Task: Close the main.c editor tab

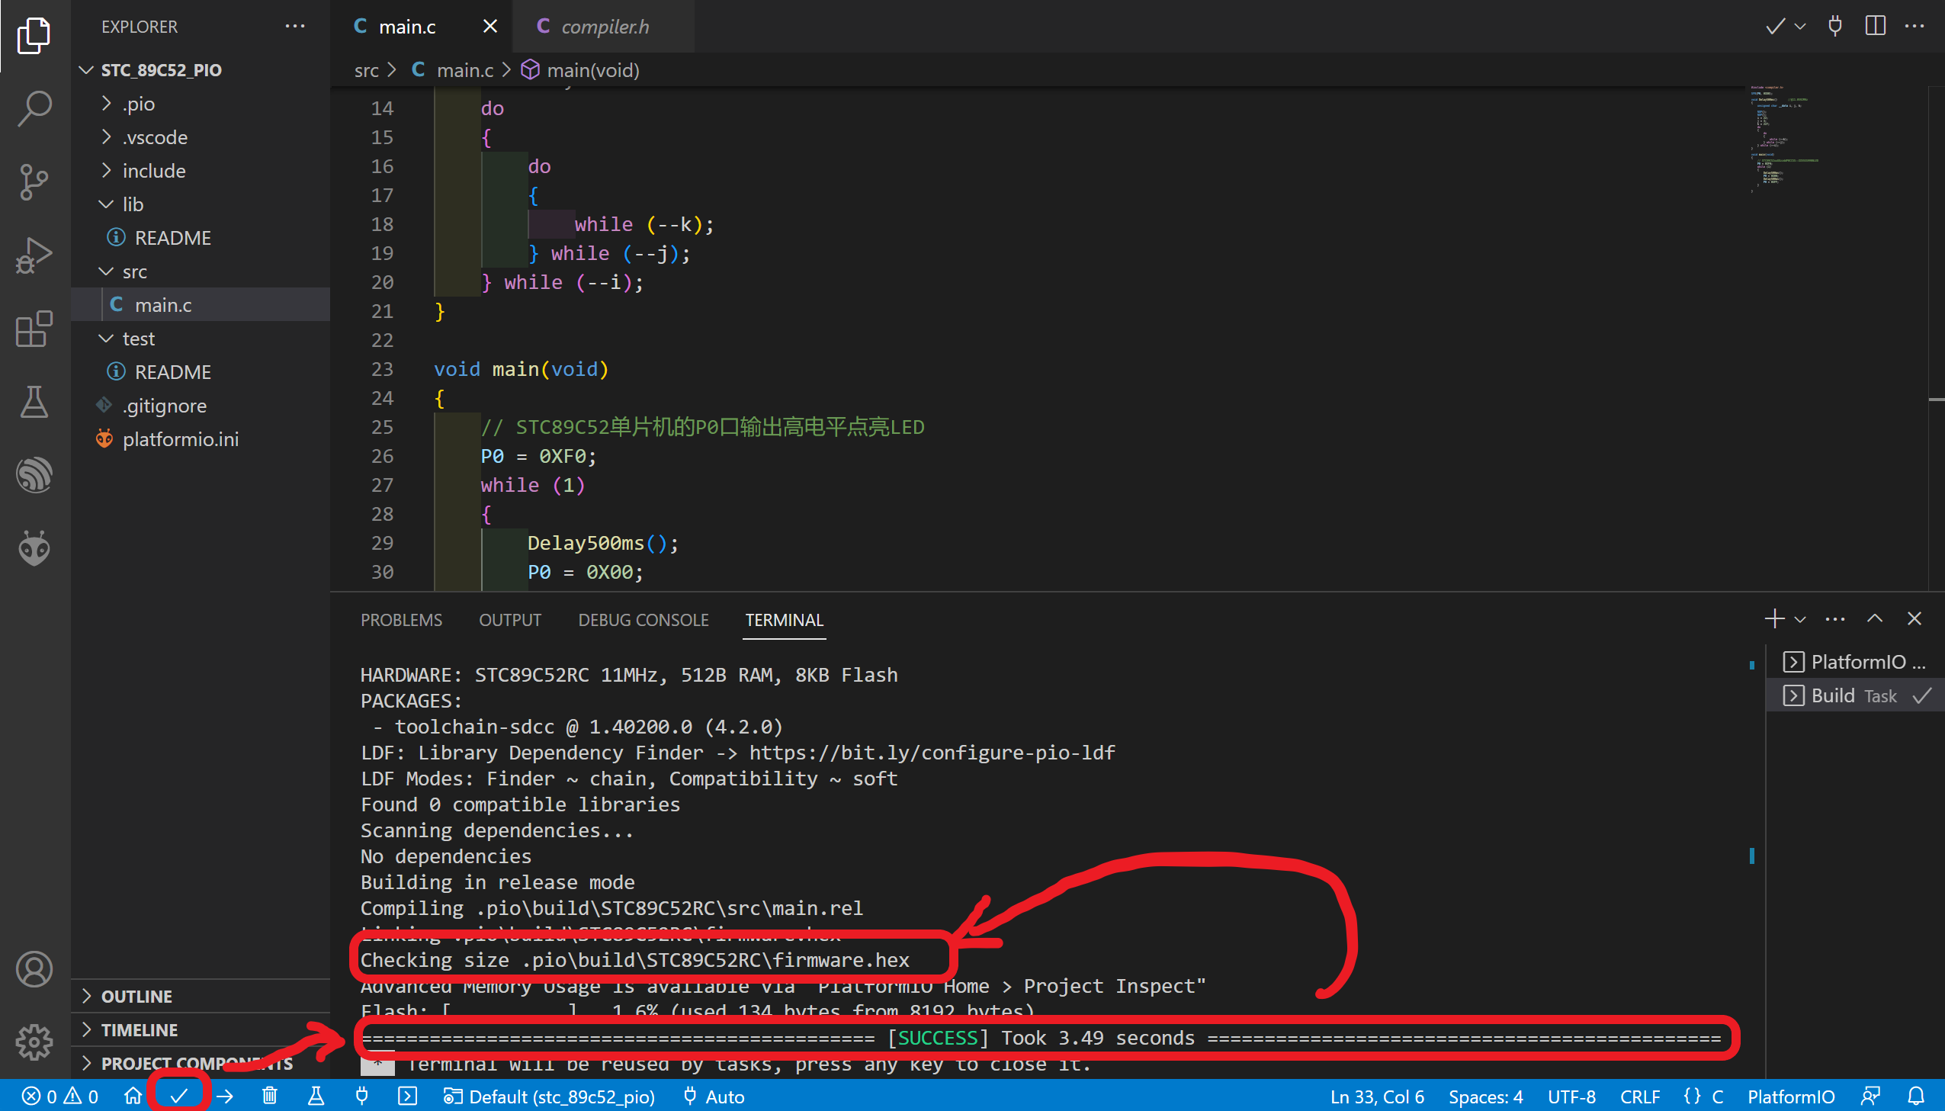Action: pyautogui.click(x=490, y=27)
